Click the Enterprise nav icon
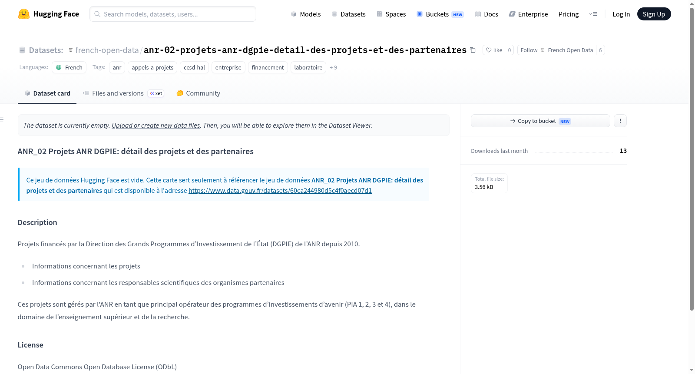The image size is (695, 374). pos(512,14)
